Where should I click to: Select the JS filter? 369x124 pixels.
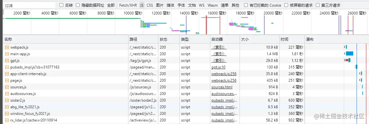(x=141, y=5)
